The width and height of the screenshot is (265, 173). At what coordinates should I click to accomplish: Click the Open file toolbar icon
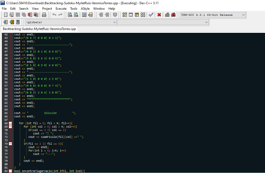point(12,15)
